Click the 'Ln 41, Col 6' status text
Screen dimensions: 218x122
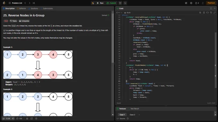point(211,103)
